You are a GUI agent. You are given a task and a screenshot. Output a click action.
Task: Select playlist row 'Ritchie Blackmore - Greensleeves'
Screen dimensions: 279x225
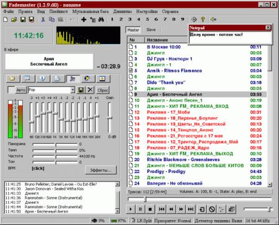197,160
